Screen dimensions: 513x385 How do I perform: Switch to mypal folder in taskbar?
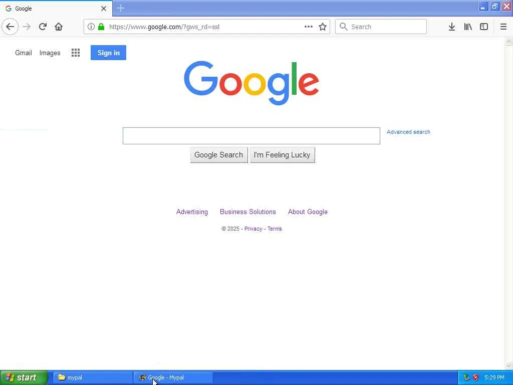93,377
